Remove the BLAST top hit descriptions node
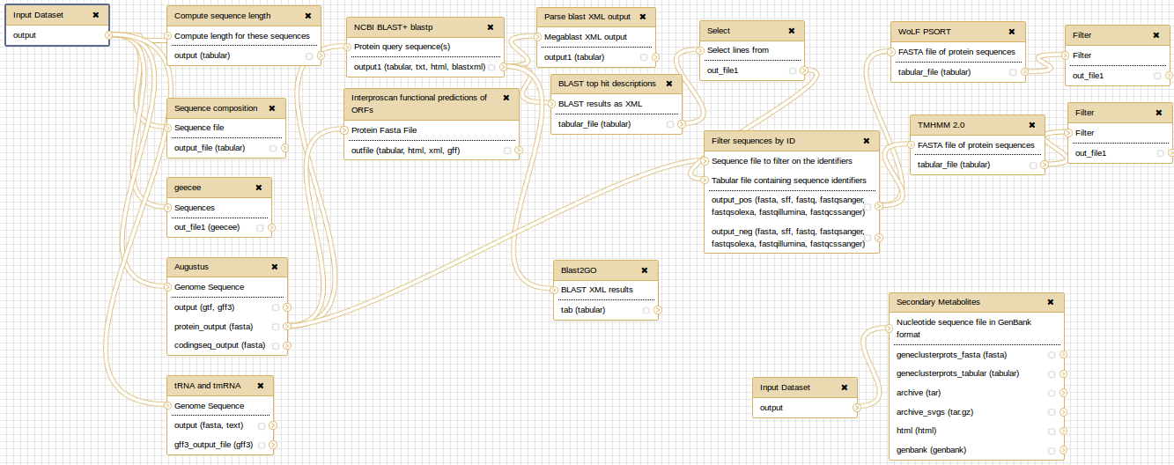 [668, 84]
